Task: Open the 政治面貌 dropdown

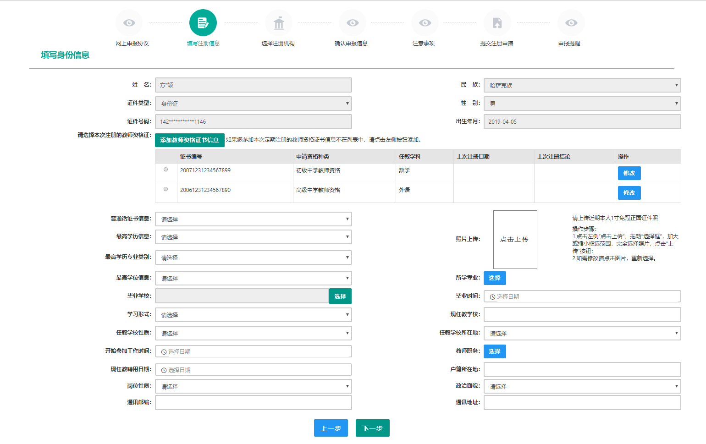Action: (x=582, y=386)
